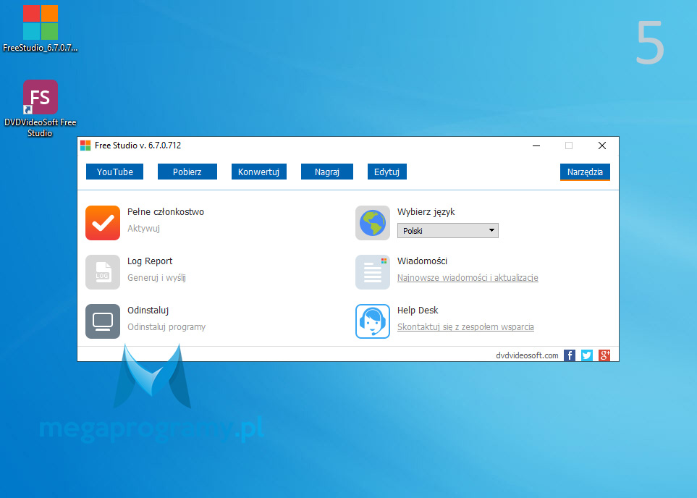Click the Odinstaluj monitor icon
This screenshot has width=697, height=498.
(103, 321)
